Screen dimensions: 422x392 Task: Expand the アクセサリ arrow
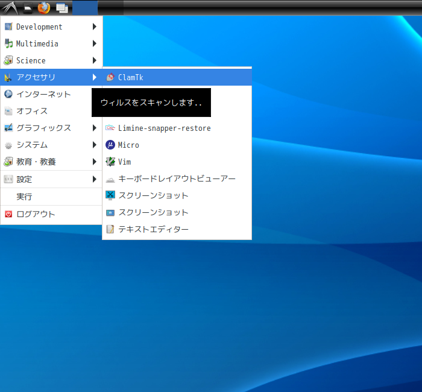tap(94, 77)
